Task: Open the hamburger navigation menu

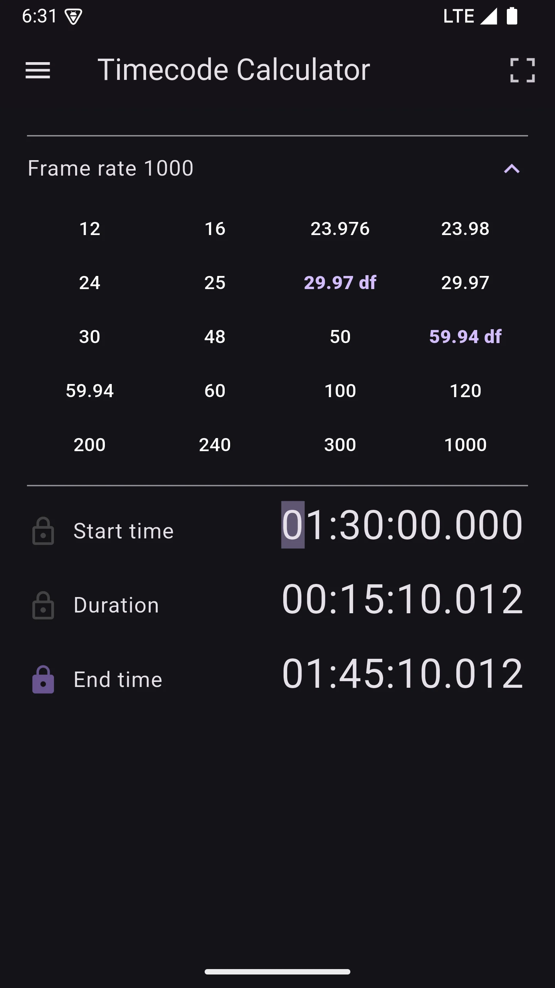Action: [x=38, y=70]
